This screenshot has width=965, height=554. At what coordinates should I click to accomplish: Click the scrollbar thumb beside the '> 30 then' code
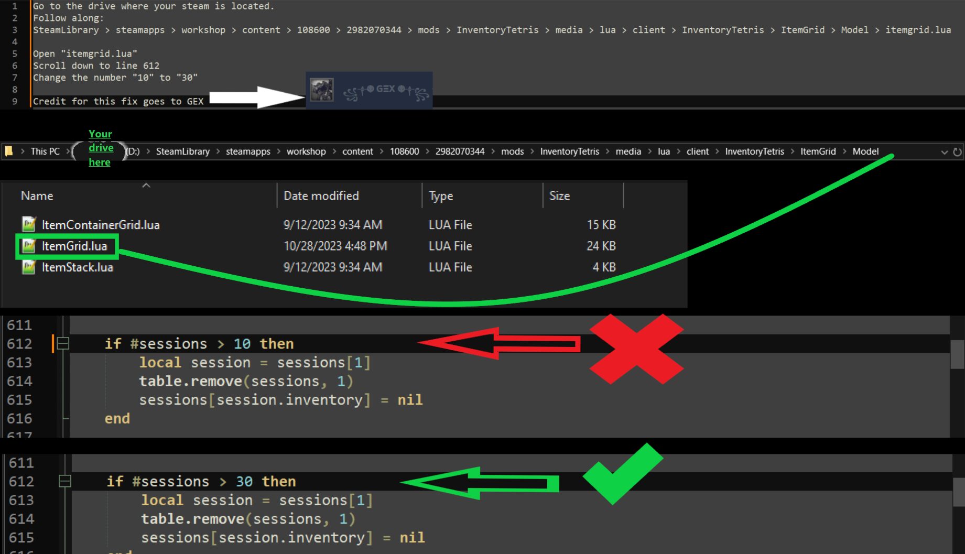pos(959,492)
